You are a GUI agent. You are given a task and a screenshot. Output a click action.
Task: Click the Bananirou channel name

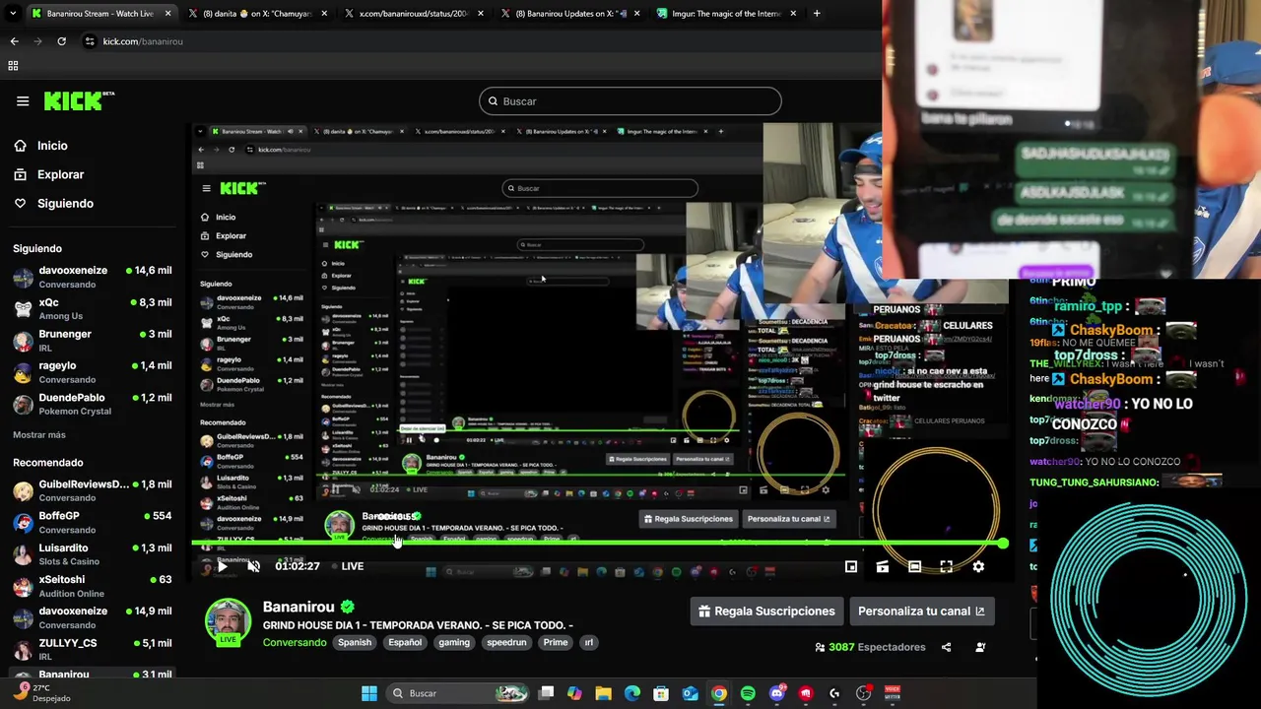pos(299,607)
